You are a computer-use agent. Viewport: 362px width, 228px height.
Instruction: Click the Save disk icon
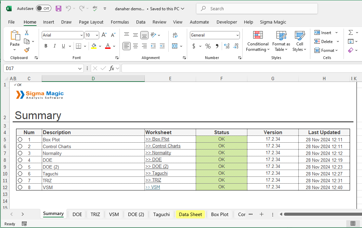[59, 9]
